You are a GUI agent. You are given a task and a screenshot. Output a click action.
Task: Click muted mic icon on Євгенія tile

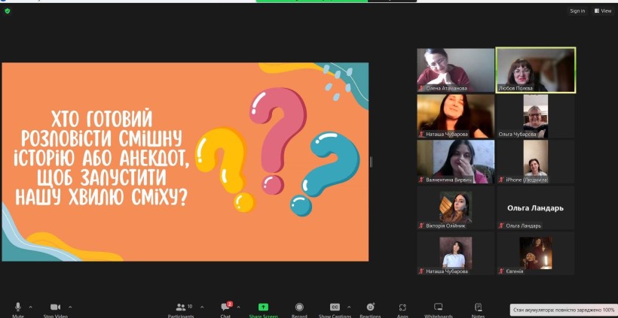click(501, 271)
